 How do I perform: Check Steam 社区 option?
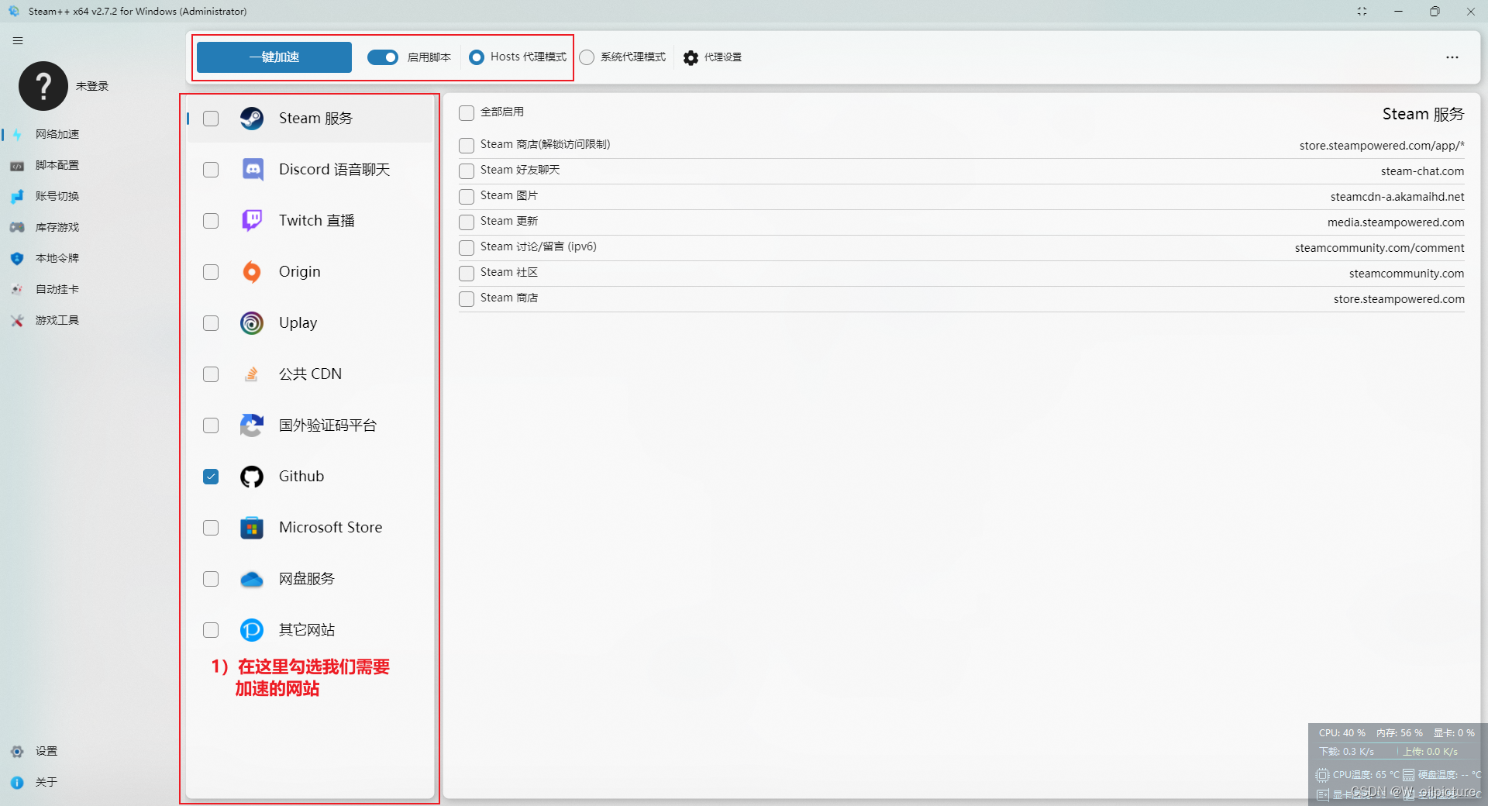[467, 274]
